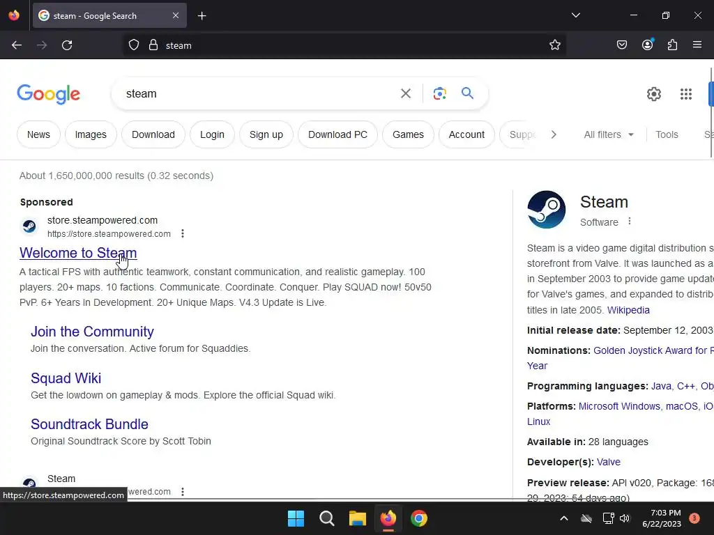Open the Golden Joystick Award link
The height and width of the screenshot is (535, 714).
pos(653,350)
